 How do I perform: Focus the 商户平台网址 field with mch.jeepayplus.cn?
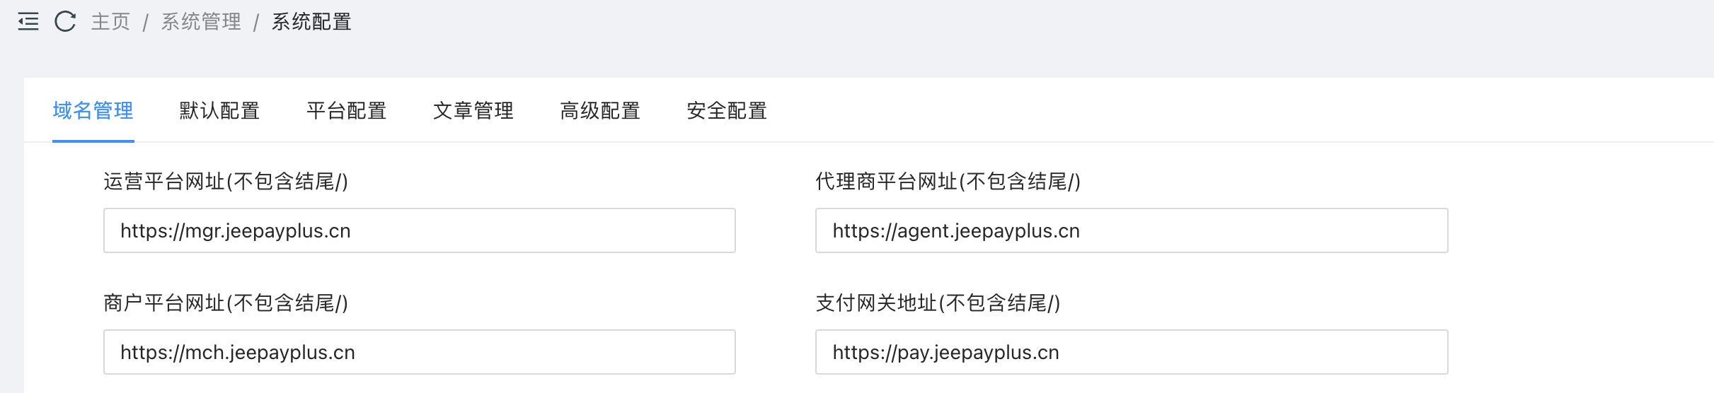pyautogui.click(x=420, y=352)
